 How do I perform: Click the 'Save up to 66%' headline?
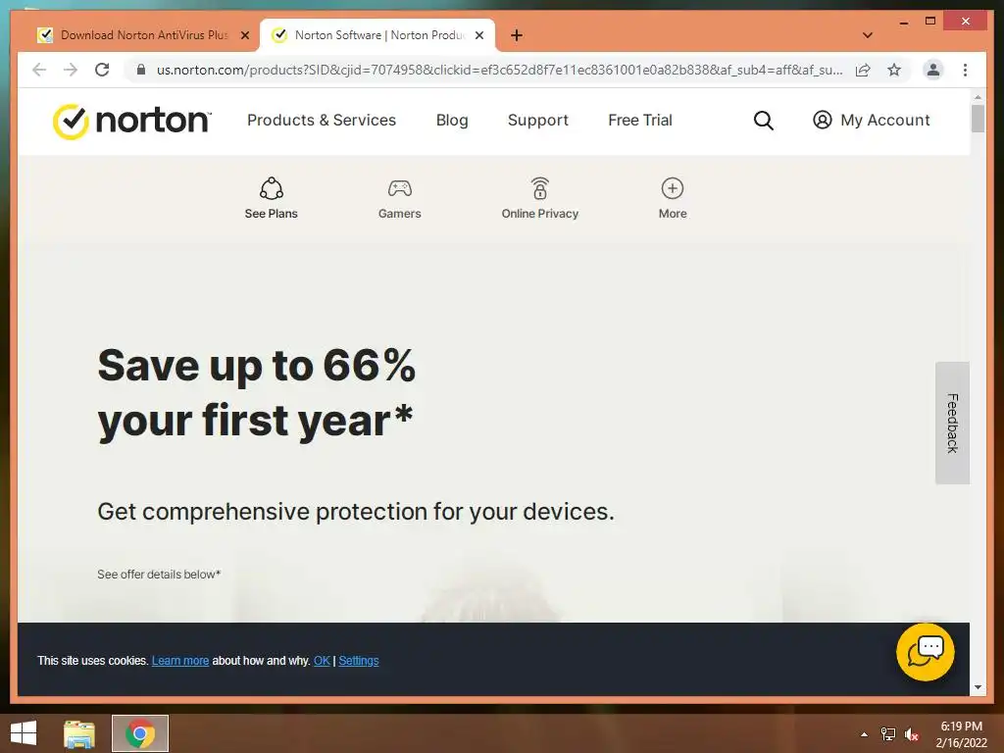256,366
